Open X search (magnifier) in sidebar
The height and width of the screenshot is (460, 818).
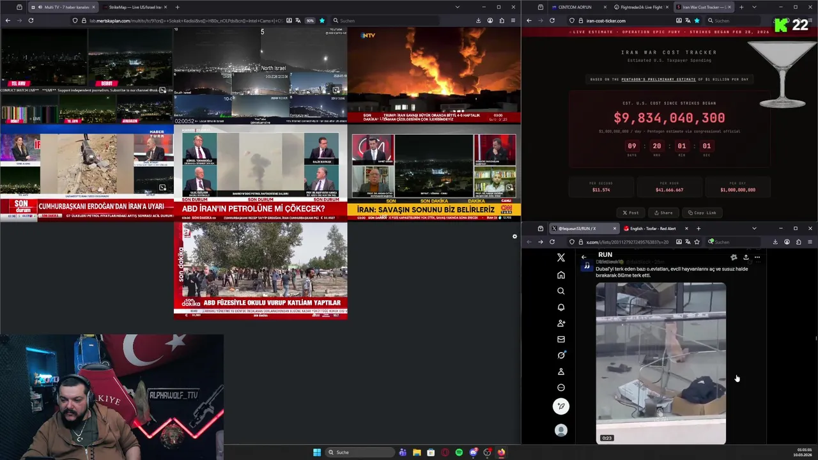click(561, 291)
